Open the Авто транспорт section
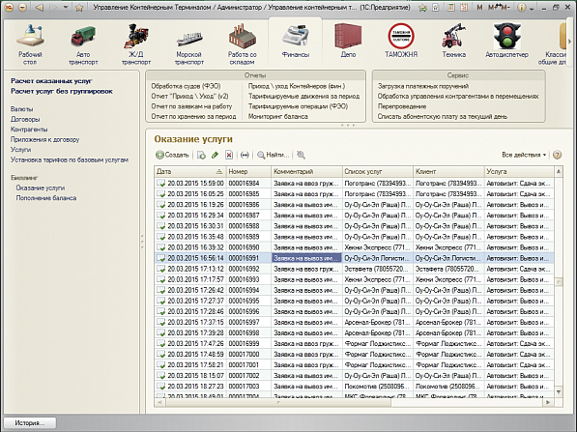The image size is (577, 432). coord(83,44)
